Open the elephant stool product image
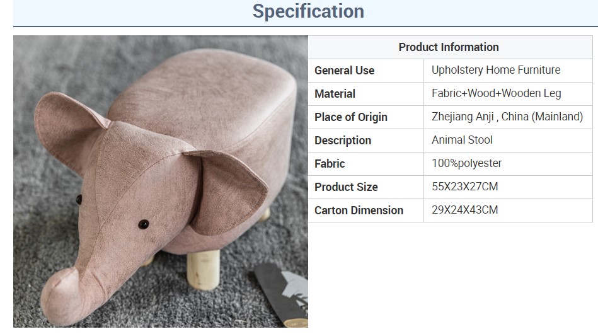598x334 pixels. point(161,181)
